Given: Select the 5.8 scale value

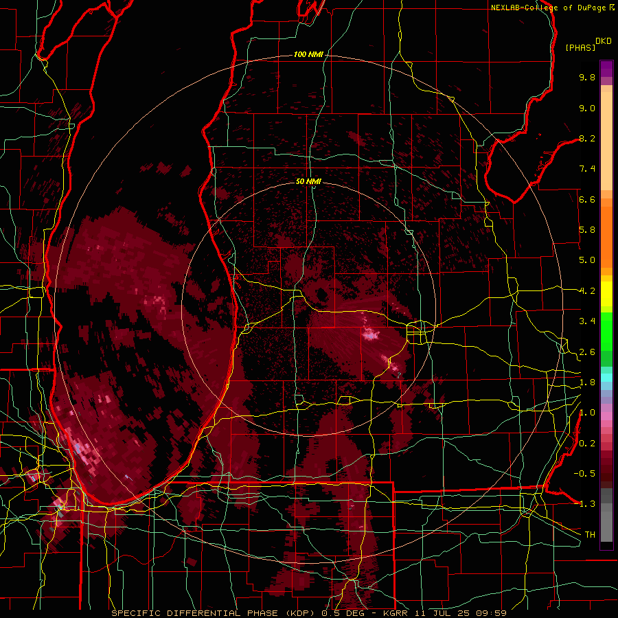Looking at the screenshot, I should pos(587,230).
